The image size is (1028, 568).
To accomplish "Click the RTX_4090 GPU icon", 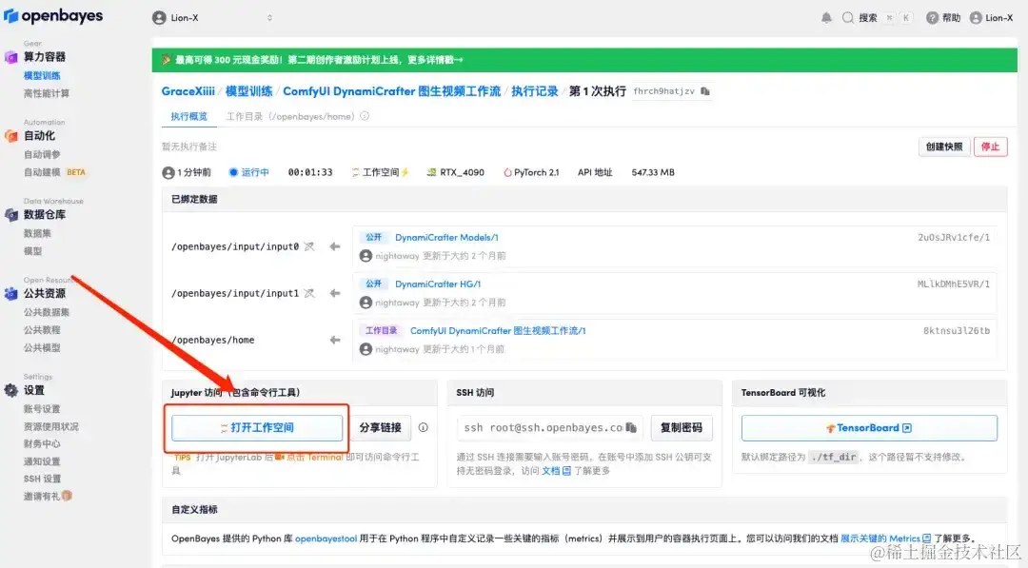I will (431, 172).
